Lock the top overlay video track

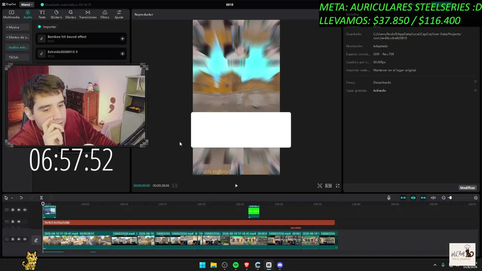(x=12, y=210)
